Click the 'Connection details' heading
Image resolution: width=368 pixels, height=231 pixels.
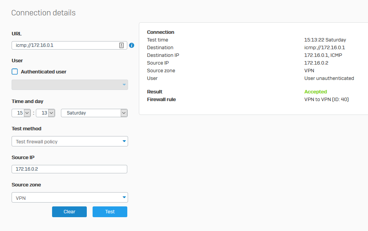43,13
